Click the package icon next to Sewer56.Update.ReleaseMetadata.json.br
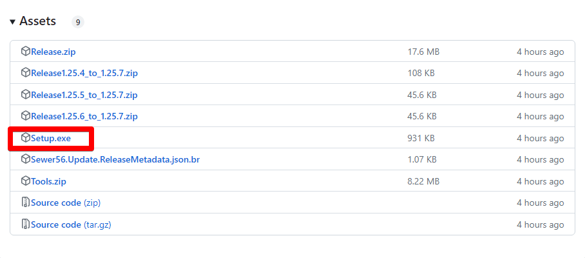585x258 pixels. point(26,159)
